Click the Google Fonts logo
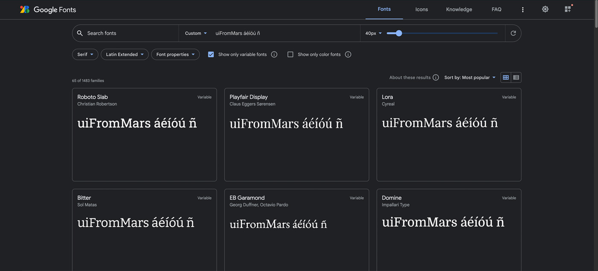 (48, 9)
